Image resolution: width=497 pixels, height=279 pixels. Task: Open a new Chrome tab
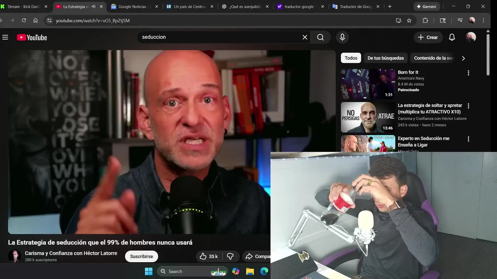(x=390, y=7)
